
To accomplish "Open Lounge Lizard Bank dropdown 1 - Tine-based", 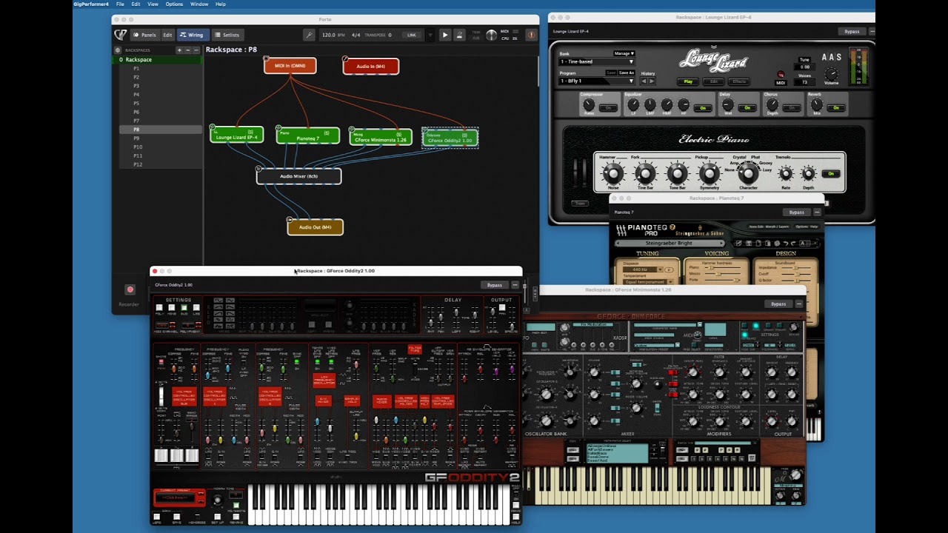I will tap(597, 62).
